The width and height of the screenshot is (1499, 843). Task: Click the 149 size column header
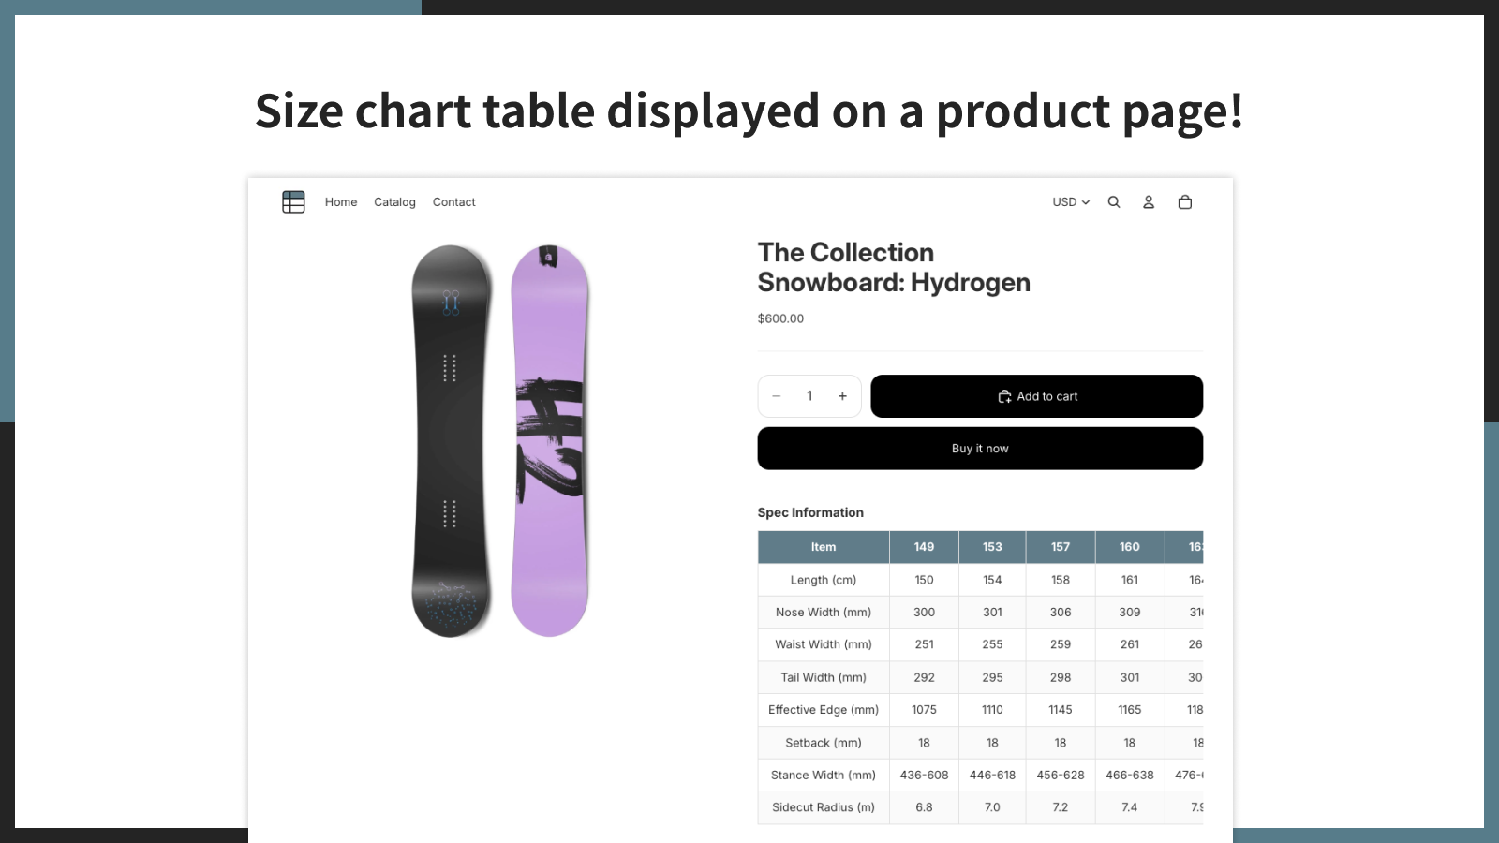tap(924, 547)
